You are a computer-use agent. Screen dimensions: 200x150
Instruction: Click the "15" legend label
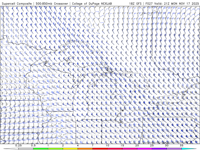(122, 145)
